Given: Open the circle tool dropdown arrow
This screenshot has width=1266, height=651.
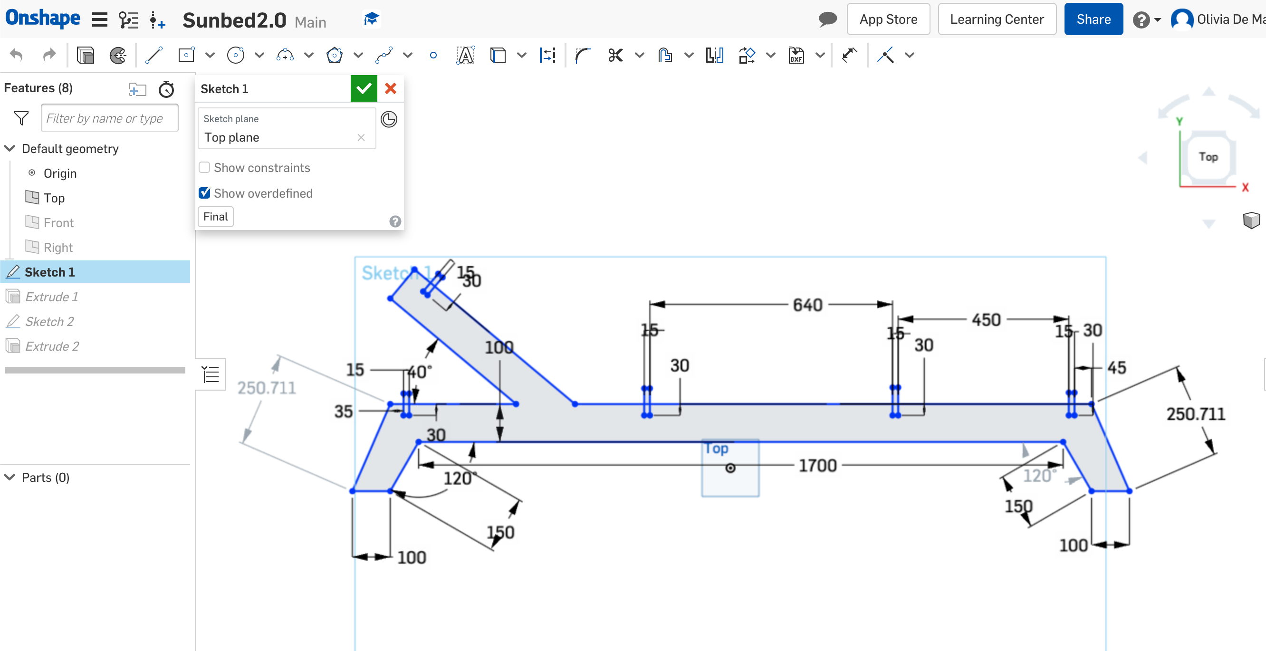Looking at the screenshot, I should coord(259,55).
